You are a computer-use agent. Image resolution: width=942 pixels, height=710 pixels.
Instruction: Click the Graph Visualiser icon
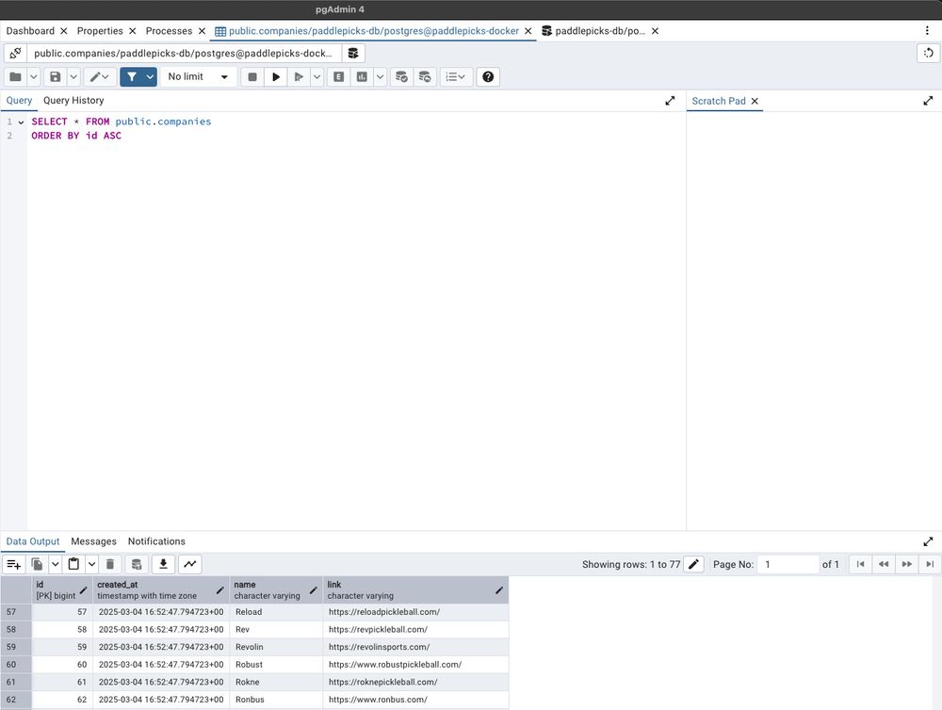[190, 564]
